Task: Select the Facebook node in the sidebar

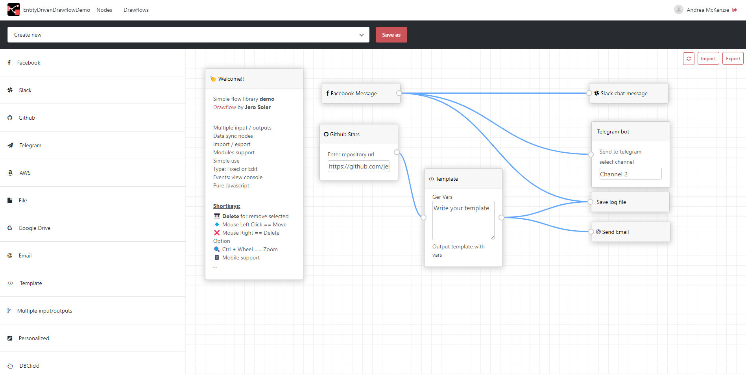Action: pos(28,62)
